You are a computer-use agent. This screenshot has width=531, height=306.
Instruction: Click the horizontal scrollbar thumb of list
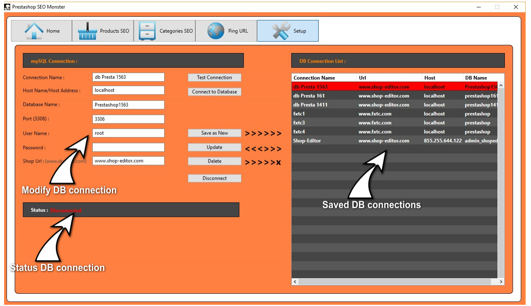(x=394, y=282)
